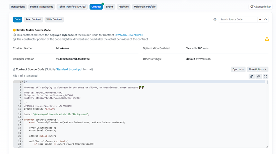The width and height of the screenshot is (276, 154).
Task: Click the yellow warning triangle icon
Action: click(x=267, y=39)
